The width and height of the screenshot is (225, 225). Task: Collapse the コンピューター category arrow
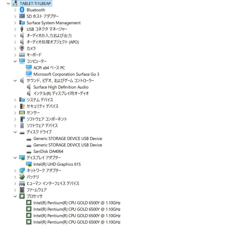click(x=15, y=61)
